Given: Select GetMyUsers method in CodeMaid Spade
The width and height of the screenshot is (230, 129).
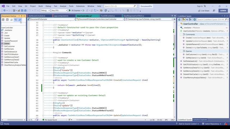Looking at the screenshot, I should pyautogui.click(x=205, y=58).
